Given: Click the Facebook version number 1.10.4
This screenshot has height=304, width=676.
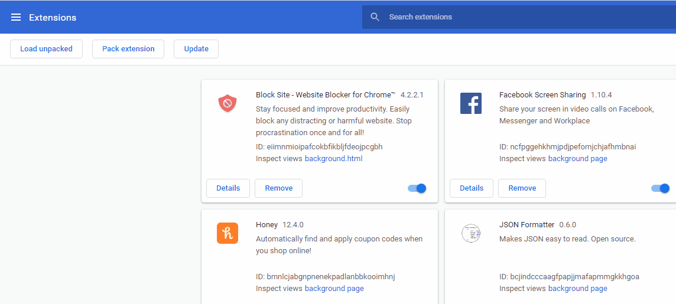Looking at the screenshot, I should click(602, 94).
